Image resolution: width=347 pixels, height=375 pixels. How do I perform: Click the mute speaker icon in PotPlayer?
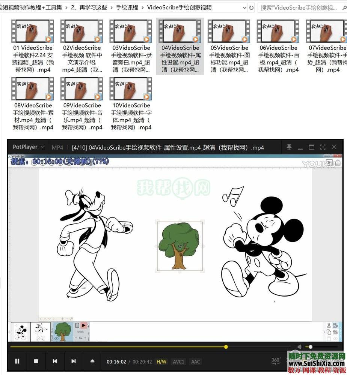(x=300, y=346)
